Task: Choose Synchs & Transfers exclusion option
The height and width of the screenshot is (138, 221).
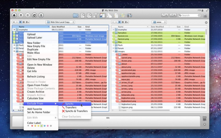Action: pyautogui.click(x=76, y=111)
